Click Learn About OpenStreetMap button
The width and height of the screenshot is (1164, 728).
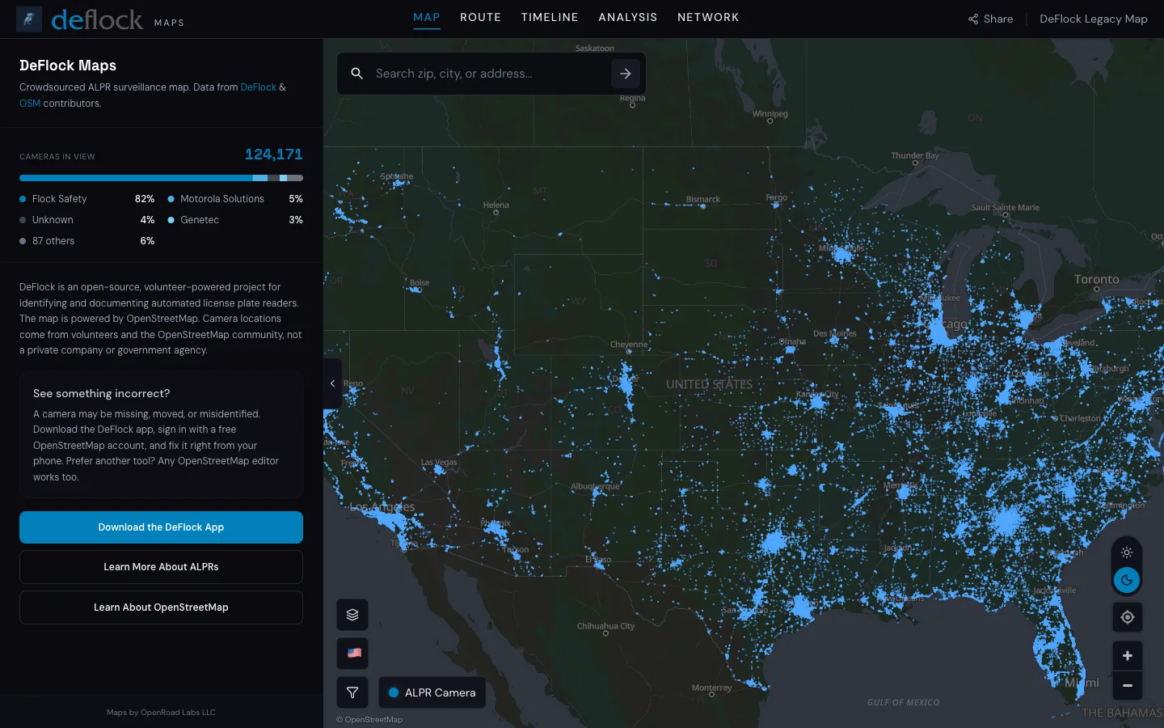point(161,607)
